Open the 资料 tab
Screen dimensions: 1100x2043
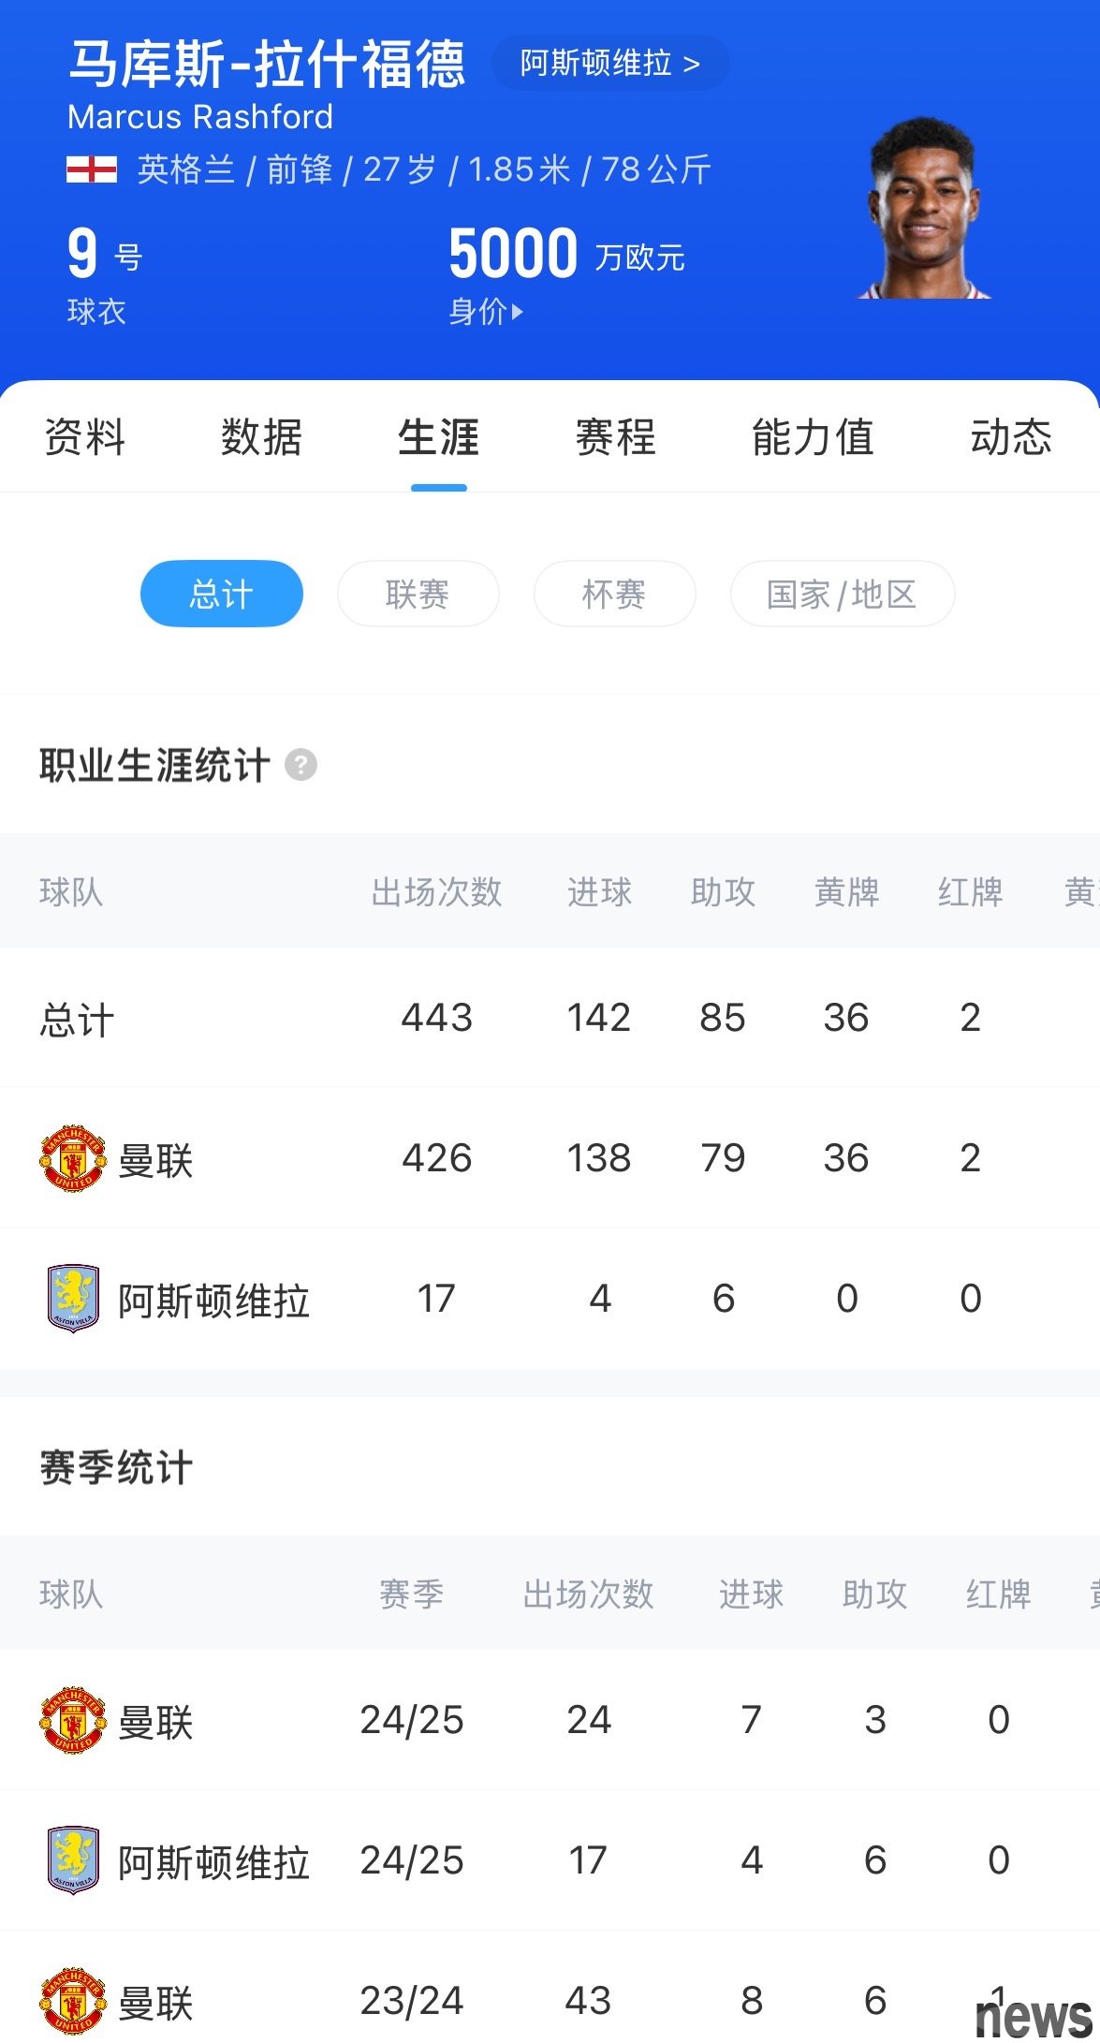[84, 437]
